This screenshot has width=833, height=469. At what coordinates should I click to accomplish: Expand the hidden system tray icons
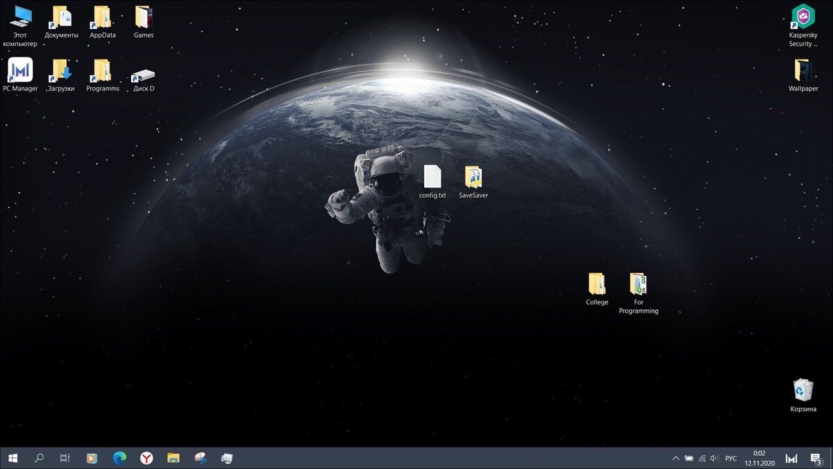pyautogui.click(x=676, y=459)
